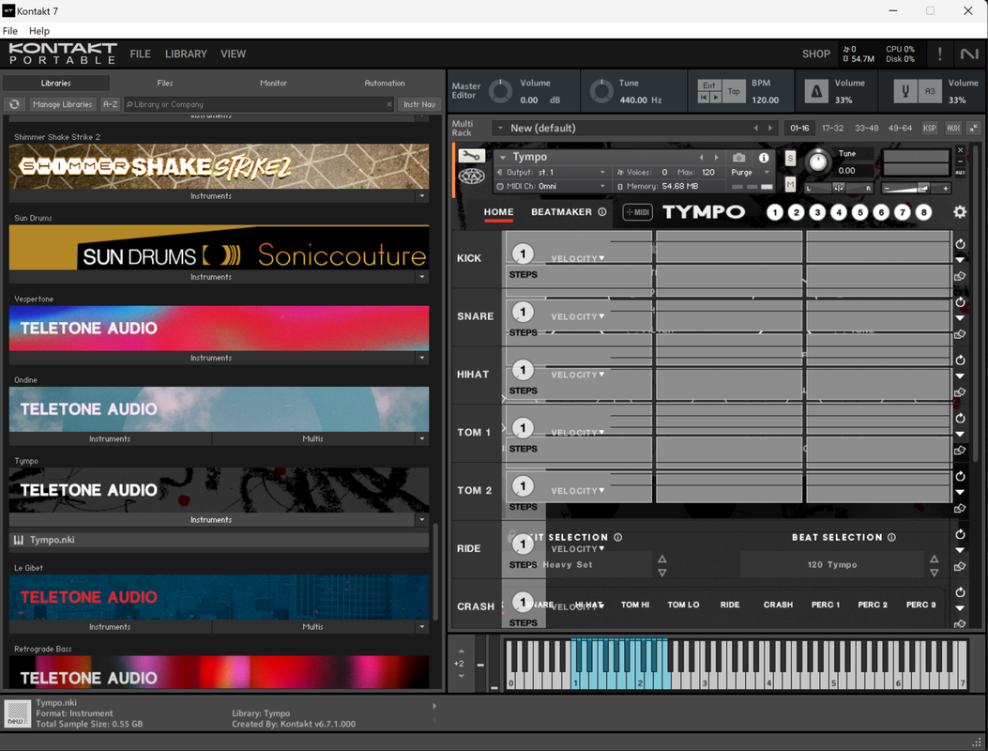Image resolution: width=988 pixels, height=751 pixels.
Task: Toggle Solo for Tympo instrument
Action: click(x=790, y=158)
